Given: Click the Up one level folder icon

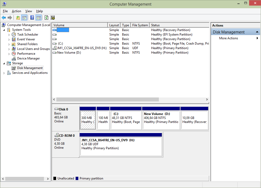Looking at the screenshot, I should [18, 18].
